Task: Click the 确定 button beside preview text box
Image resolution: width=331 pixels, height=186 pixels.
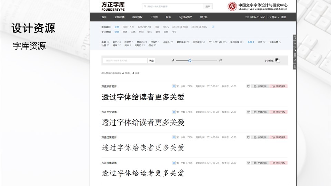Action: tap(151, 61)
